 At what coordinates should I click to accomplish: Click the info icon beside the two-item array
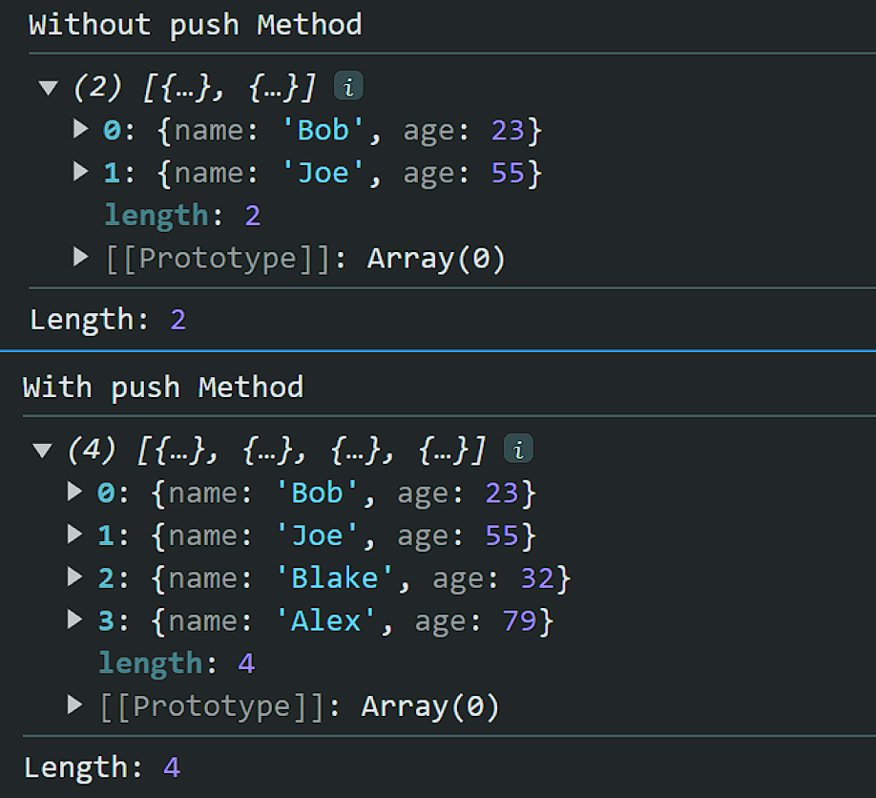tap(349, 88)
